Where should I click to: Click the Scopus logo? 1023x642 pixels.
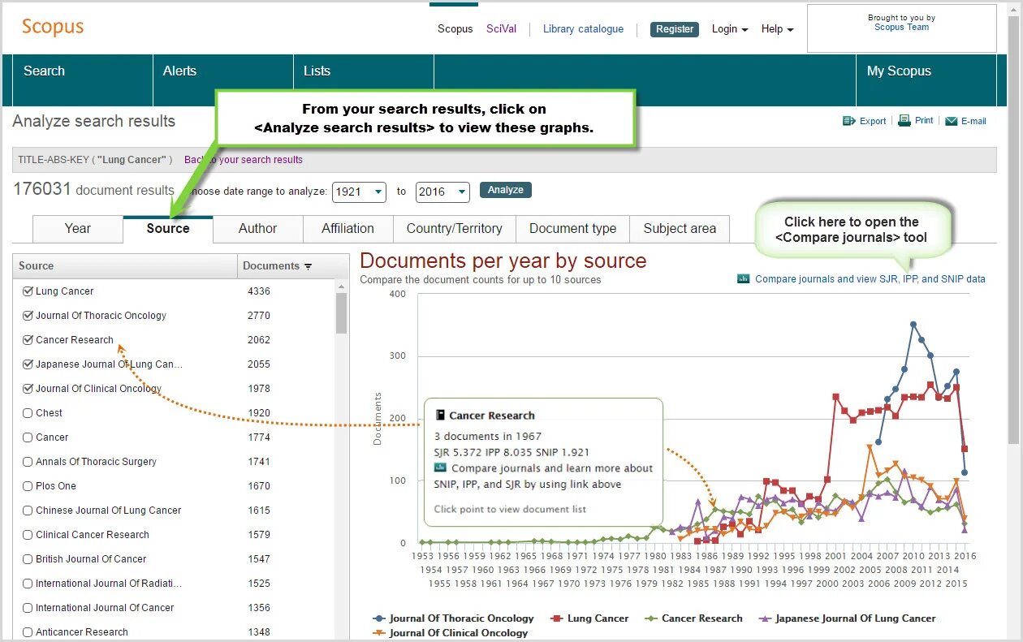pos(53,27)
